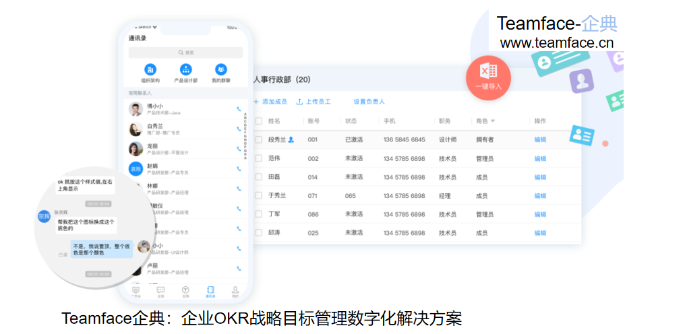
Task: Click the plus icon of 添加成员
Action: 256,102
